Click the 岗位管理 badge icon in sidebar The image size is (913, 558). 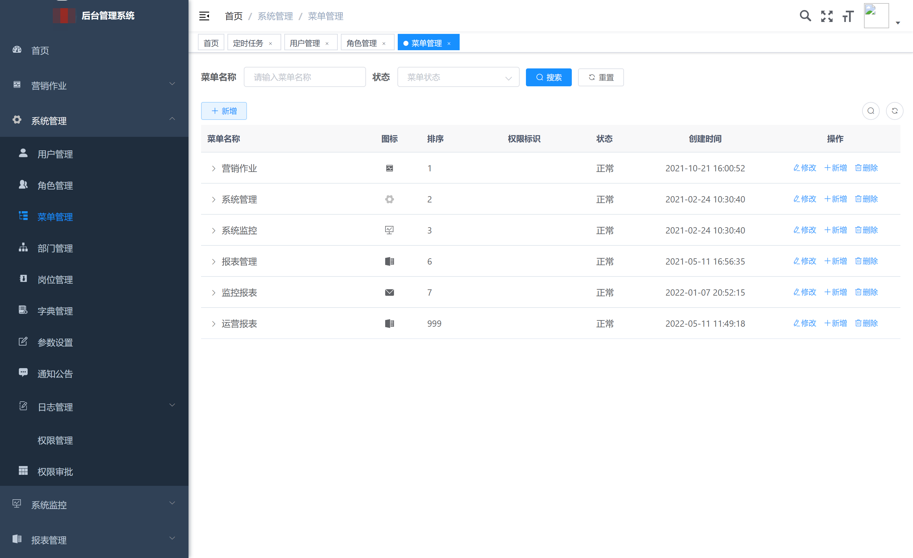[x=23, y=279]
